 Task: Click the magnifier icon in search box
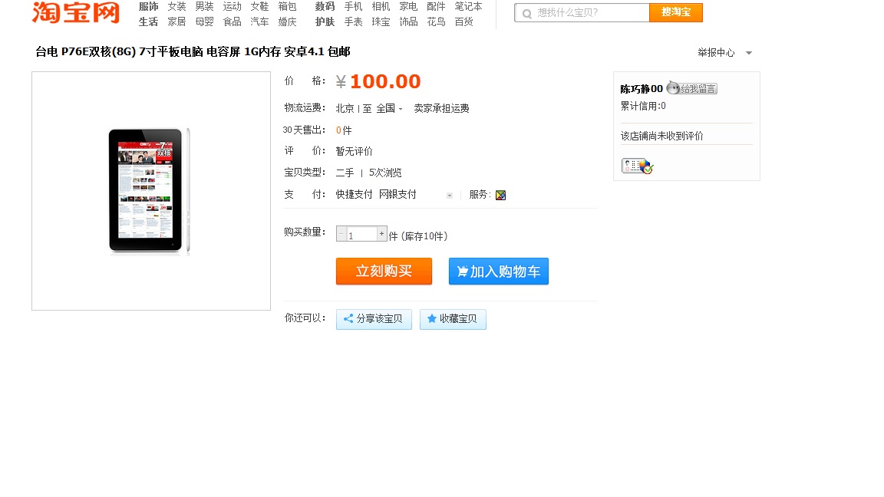(x=526, y=14)
